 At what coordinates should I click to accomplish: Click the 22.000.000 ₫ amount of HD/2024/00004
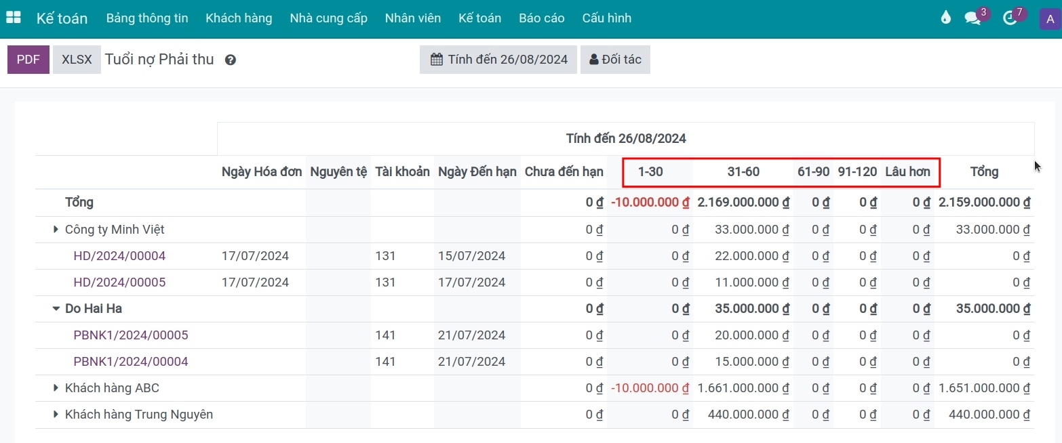(752, 256)
